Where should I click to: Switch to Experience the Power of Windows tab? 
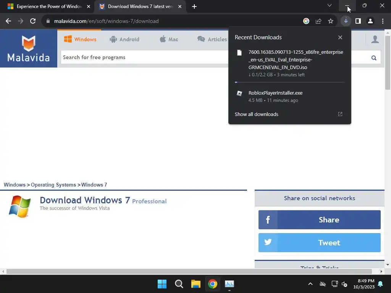click(47, 6)
